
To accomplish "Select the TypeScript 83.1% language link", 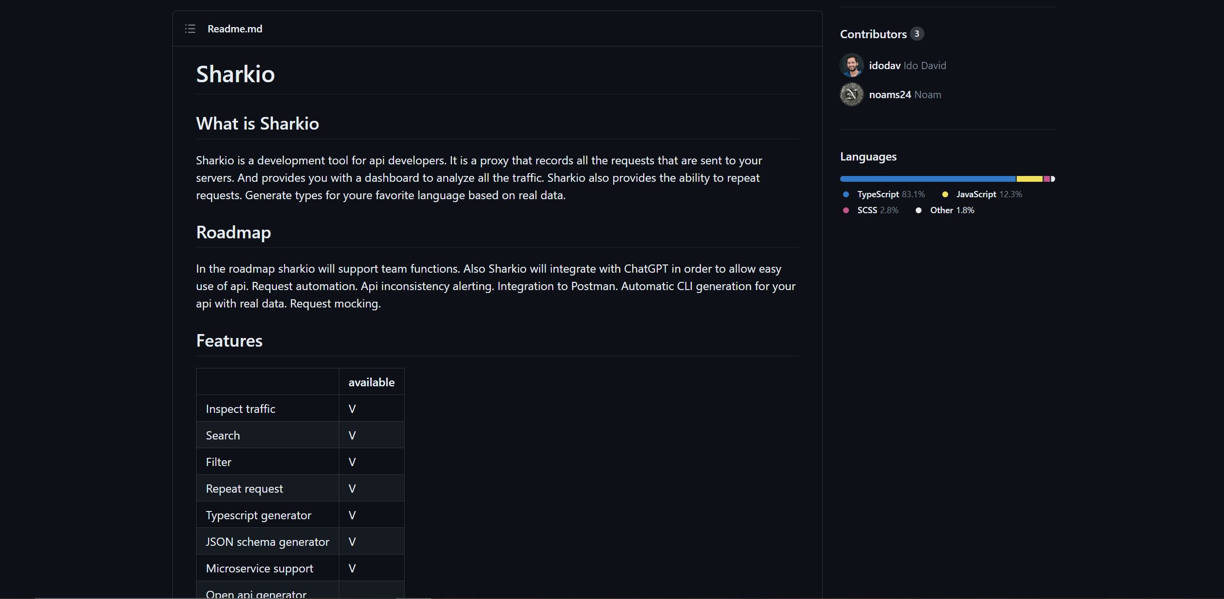I will point(891,194).
